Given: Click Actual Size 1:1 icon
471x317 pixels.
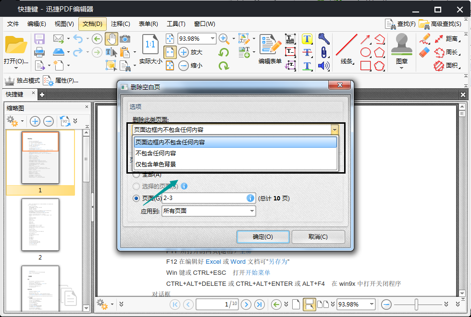Looking at the screenshot, I should point(150,45).
